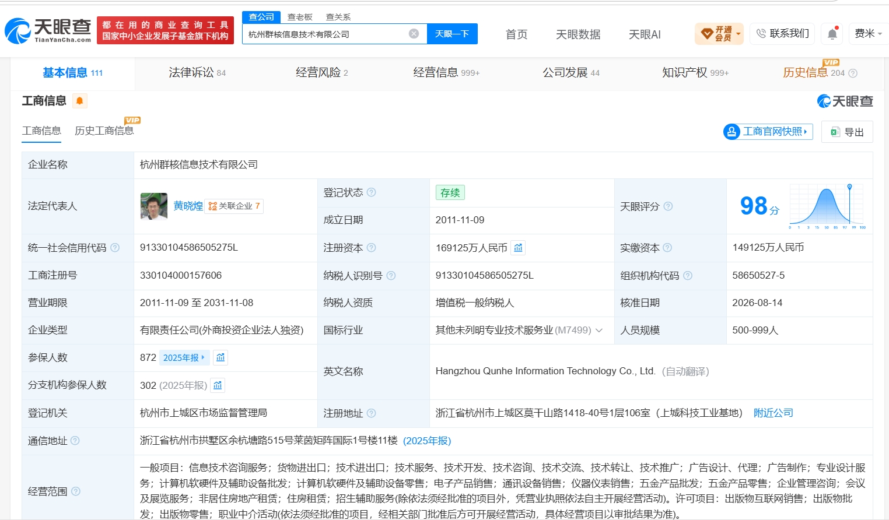Switch to the 查关系 search tab
The width and height of the screenshot is (889, 520).
pyautogui.click(x=338, y=17)
